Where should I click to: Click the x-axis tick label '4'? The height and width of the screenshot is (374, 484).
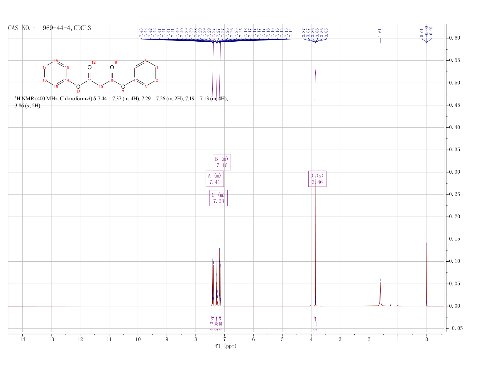(x=311, y=339)
